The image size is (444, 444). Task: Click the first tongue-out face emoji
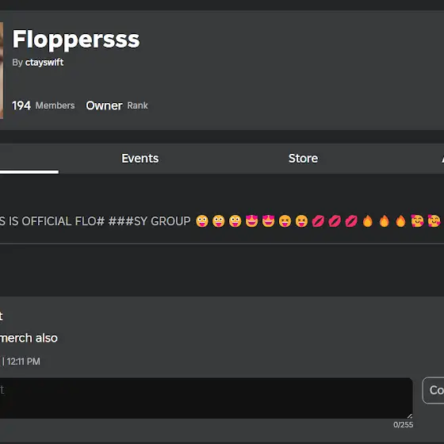coord(202,221)
